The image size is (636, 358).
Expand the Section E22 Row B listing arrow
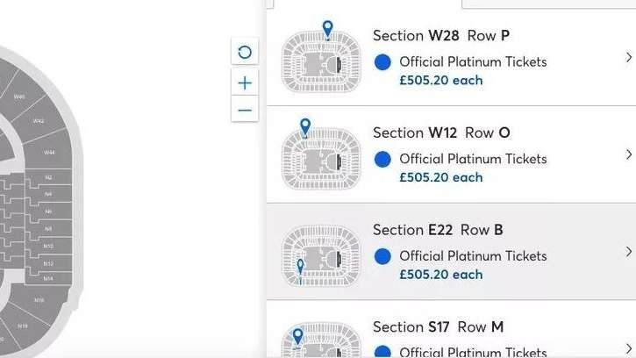pos(628,252)
